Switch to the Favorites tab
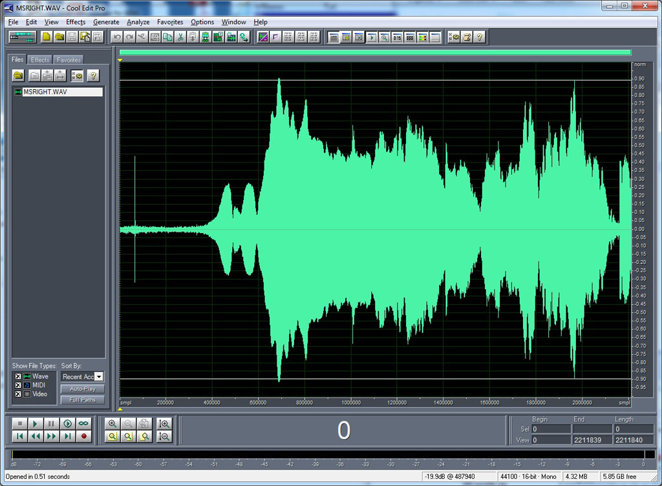 pos(69,60)
